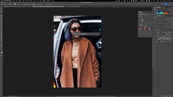Collapse the Variations section
Viewport: 173px width, 97px height.
(139, 25)
